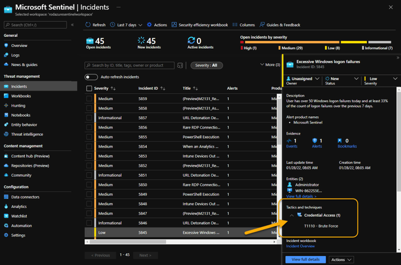
Task: Click the Repositories cloud icon
Action: [6, 166]
